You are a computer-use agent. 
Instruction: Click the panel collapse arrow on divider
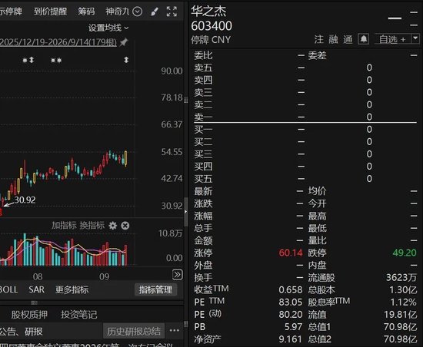185,212
